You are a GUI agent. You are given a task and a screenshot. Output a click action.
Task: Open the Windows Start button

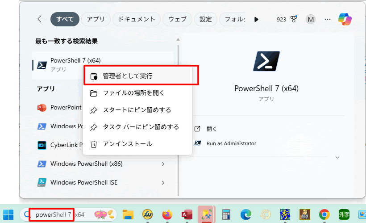tap(8, 215)
